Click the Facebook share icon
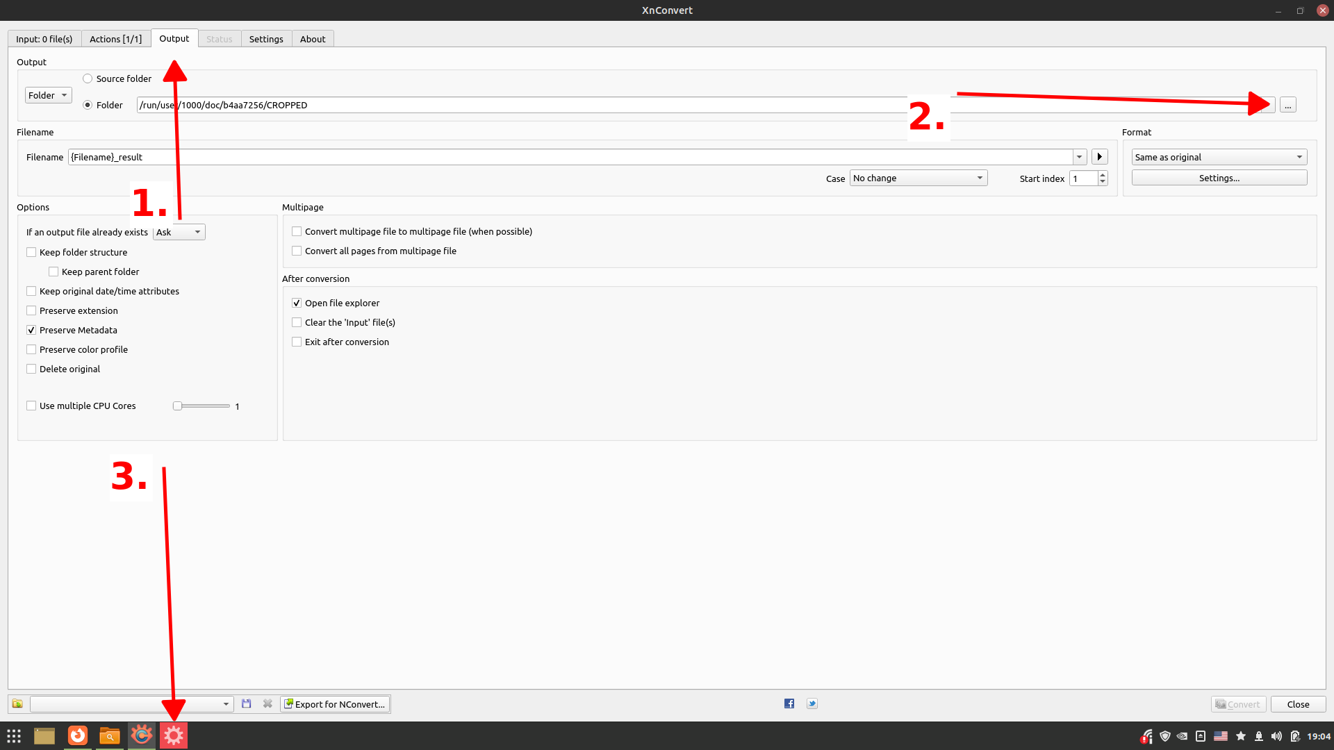Screen dimensions: 1334x750 point(789,703)
